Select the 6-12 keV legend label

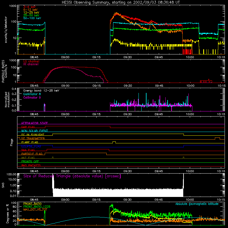click(x=30, y=10)
